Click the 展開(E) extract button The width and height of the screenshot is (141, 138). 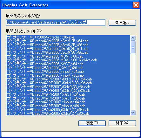92,123
